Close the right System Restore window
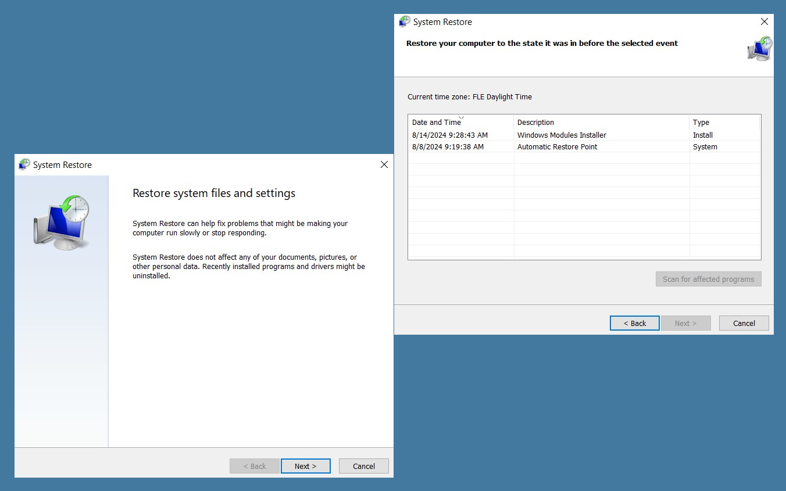 764,21
